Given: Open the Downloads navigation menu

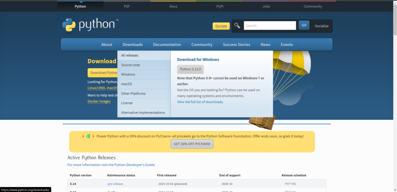Looking at the screenshot, I should (x=133, y=44).
